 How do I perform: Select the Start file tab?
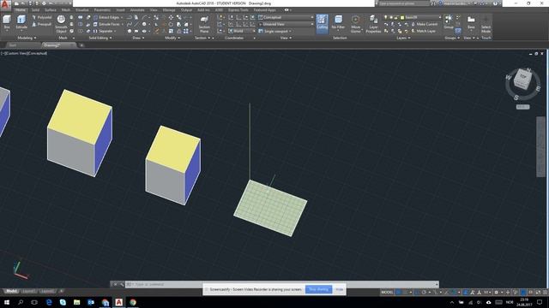13,45
